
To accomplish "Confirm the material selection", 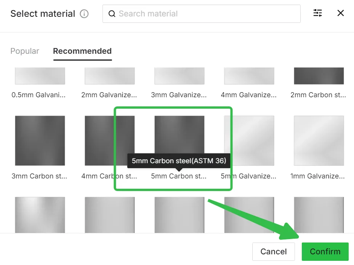I will click(x=325, y=251).
